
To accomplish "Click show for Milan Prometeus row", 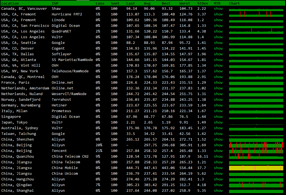I will pos(218,111).
